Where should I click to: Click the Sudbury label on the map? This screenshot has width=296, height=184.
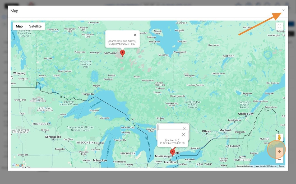pyautogui.click(x=160, y=118)
